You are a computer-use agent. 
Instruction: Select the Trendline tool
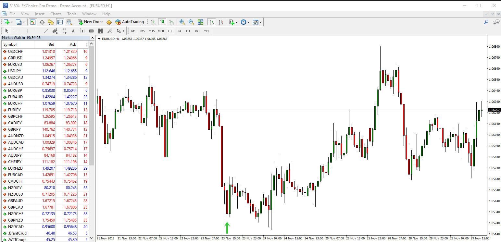click(46, 31)
